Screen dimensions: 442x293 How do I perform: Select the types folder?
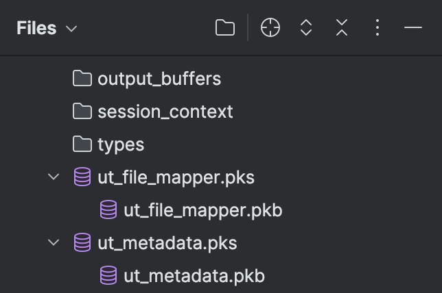[108, 144]
